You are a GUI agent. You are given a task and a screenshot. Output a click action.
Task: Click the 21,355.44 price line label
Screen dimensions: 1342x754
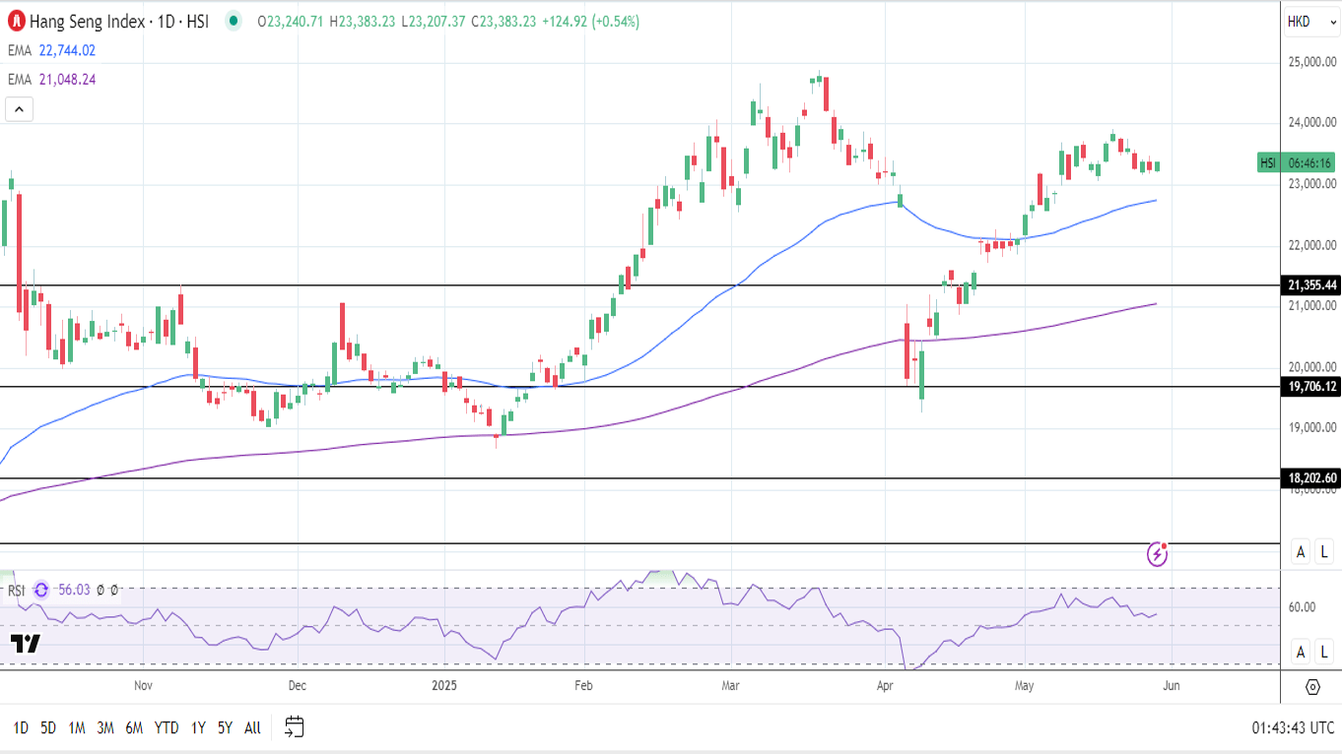(x=1312, y=285)
